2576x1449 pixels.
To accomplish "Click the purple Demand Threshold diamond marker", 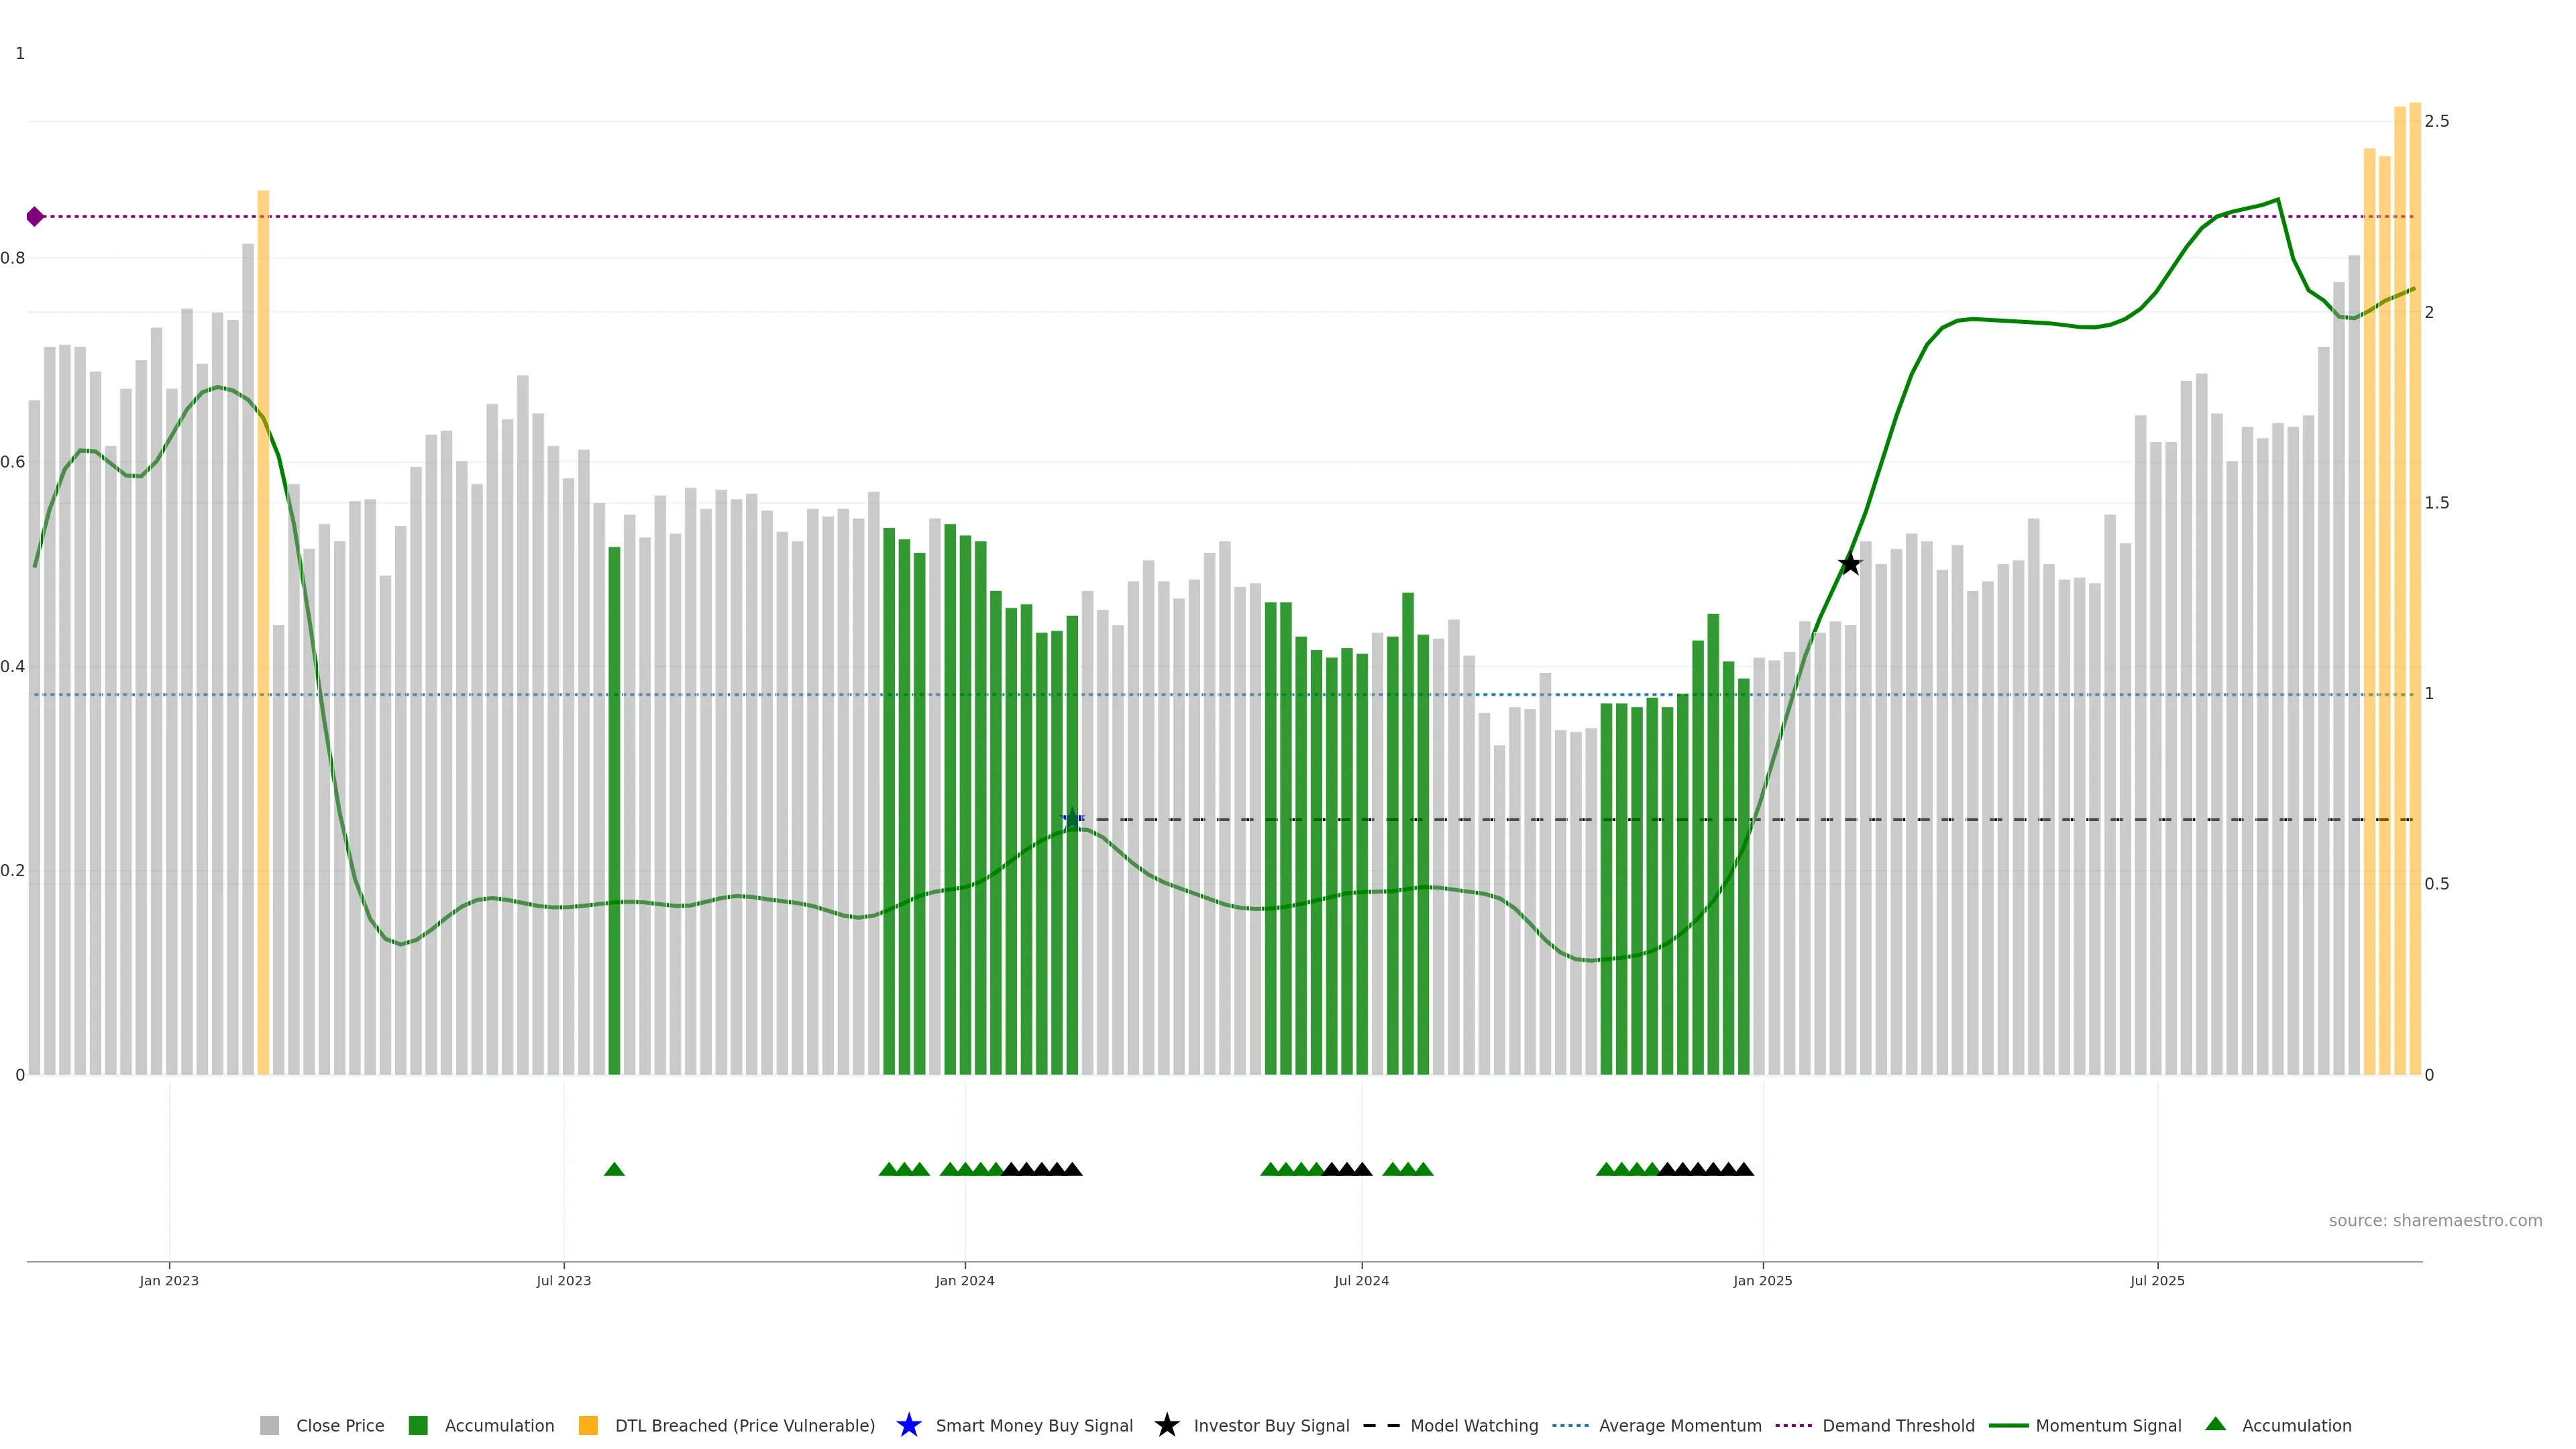I will click(35, 217).
